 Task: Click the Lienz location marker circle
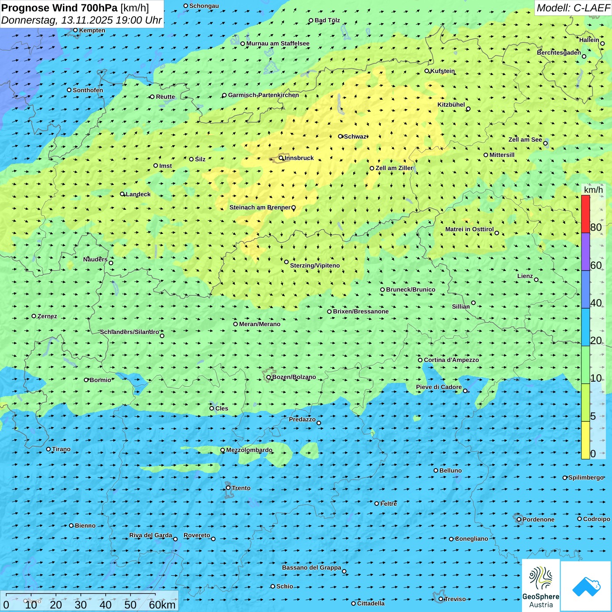(x=536, y=280)
